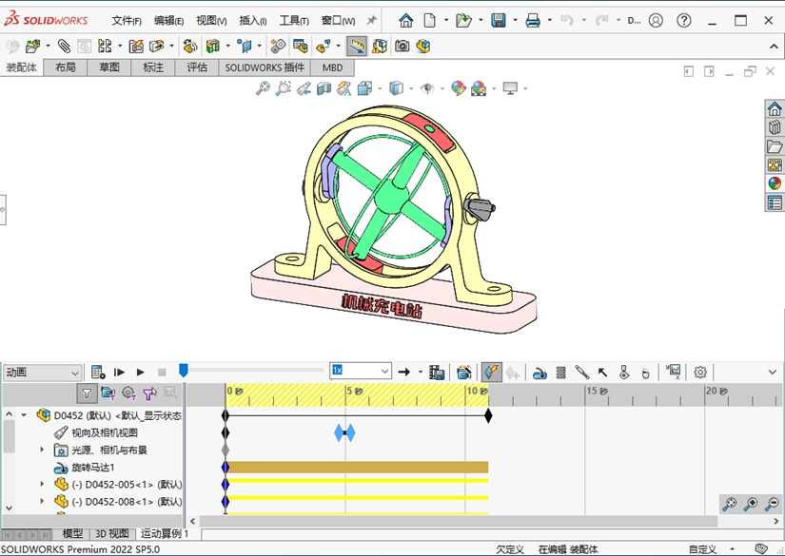
Task: Click the Zoom to Fit view icon
Action: [x=263, y=88]
